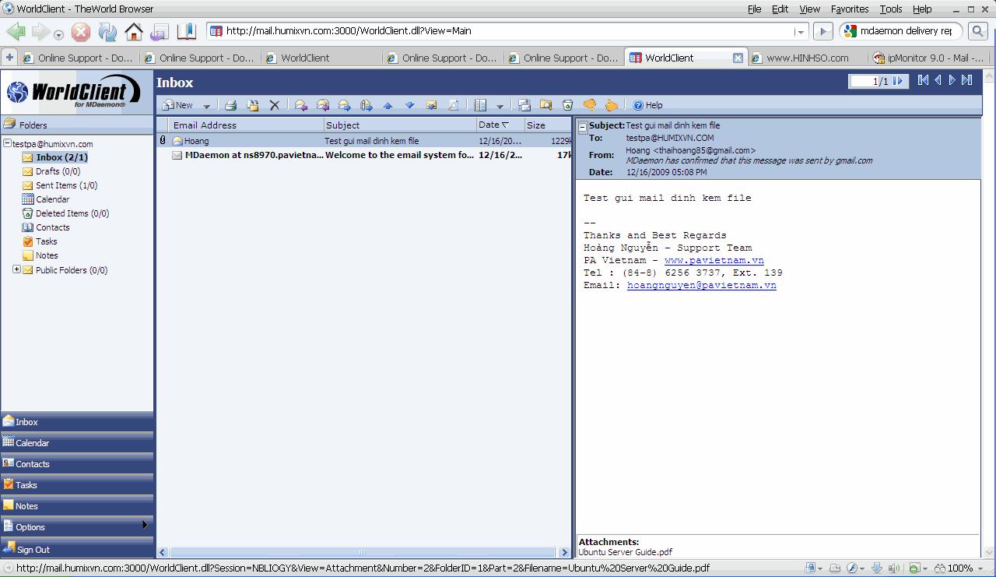This screenshot has width=996, height=577.
Task: Select the MDaemon Welcome message row
Action: click(365, 155)
